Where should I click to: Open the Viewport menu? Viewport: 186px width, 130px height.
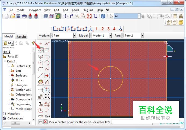coord(35,10)
